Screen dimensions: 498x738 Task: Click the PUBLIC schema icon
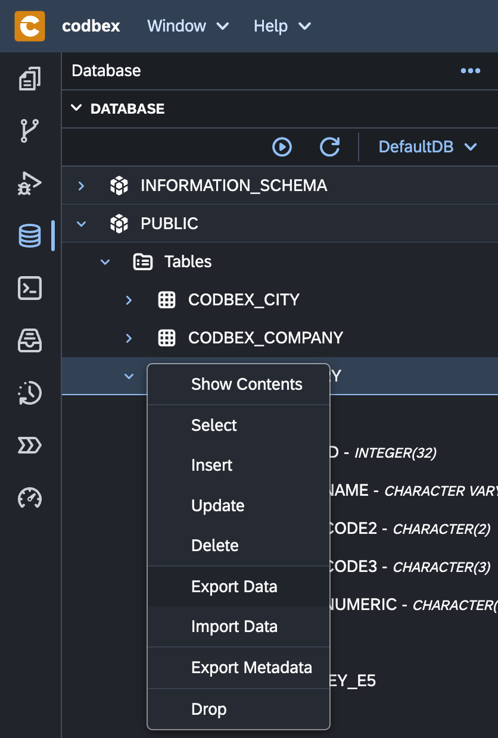click(119, 224)
